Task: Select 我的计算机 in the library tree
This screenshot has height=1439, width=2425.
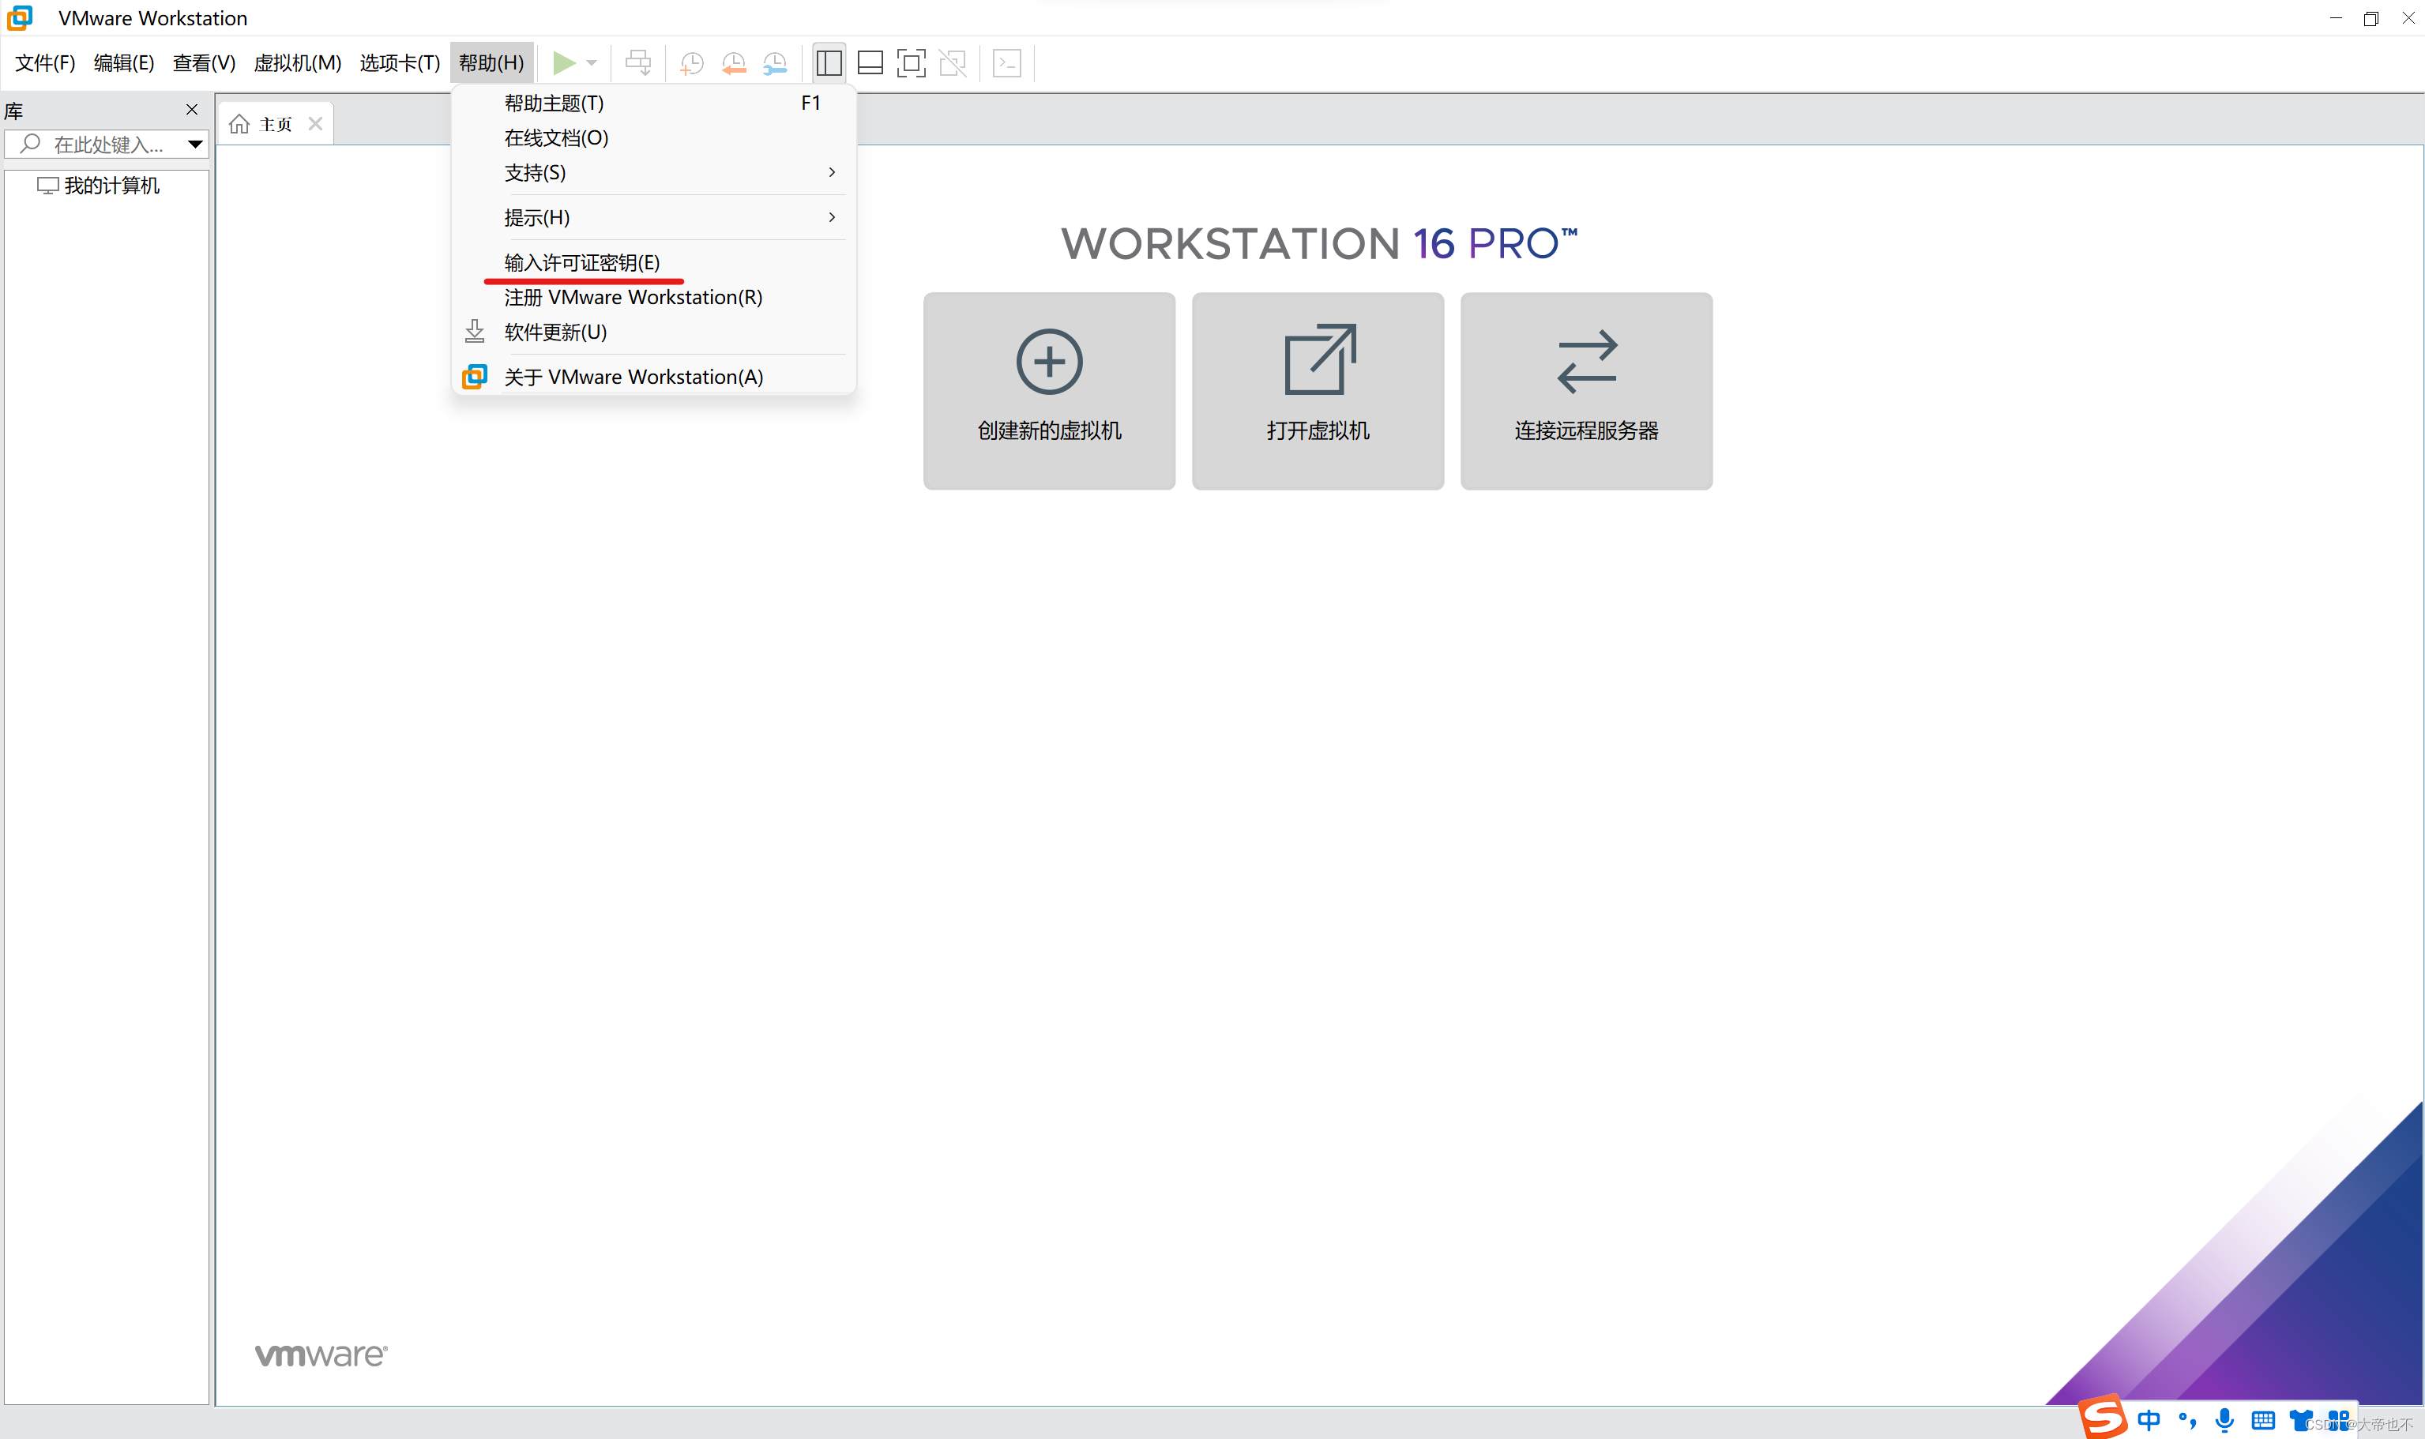Action: (x=98, y=186)
